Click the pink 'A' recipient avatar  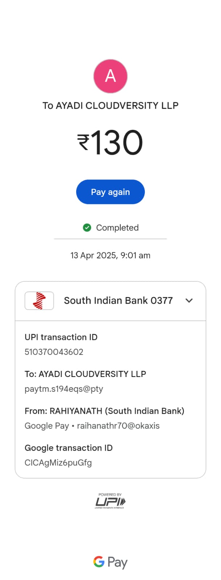[x=110, y=76]
